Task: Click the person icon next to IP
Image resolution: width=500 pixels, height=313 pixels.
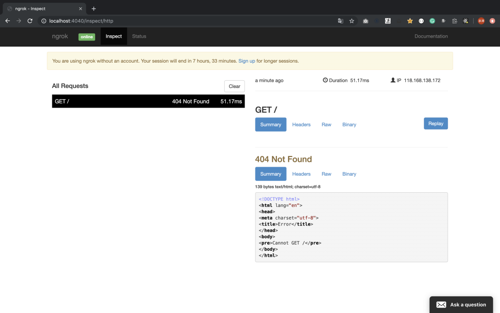Action: (x=393, y=80)
